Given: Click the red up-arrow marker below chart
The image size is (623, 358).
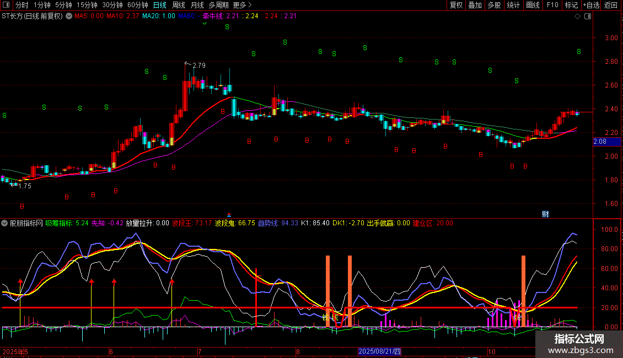Looking at the screenshot, I should tap(229, 215).
